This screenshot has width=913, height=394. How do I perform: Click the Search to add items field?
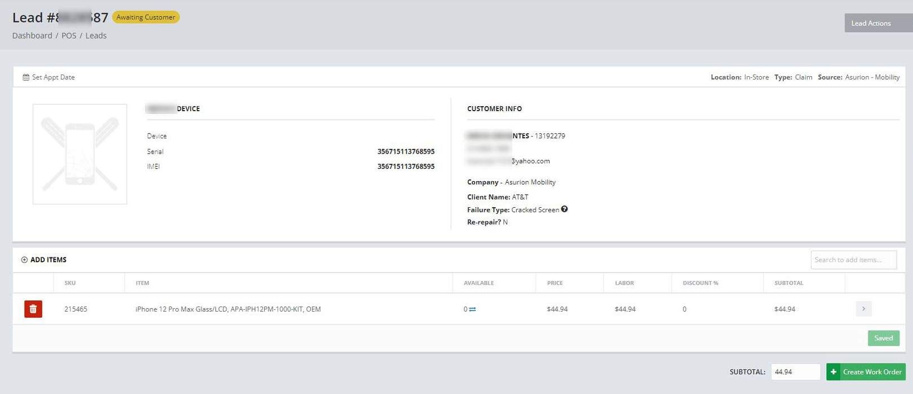tap(853, 260)
